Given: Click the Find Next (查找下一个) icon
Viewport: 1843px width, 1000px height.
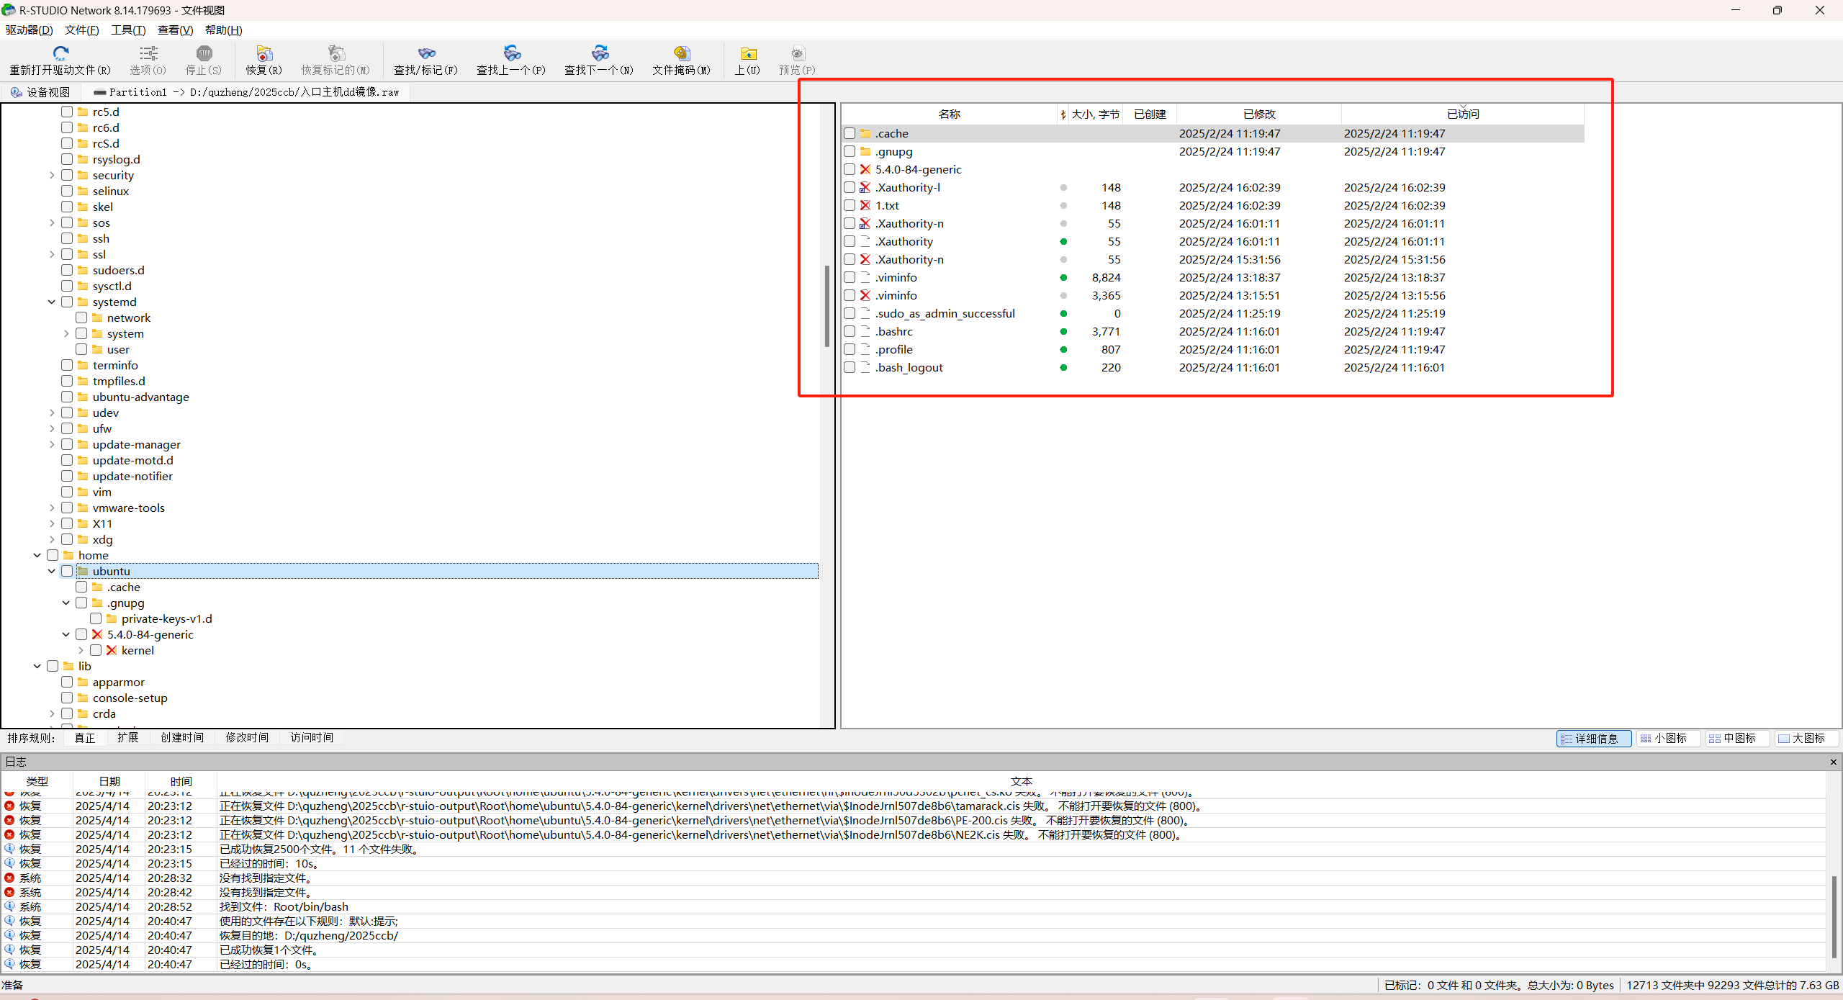Looking at the screenshot, I should click(x=599, y=53).
